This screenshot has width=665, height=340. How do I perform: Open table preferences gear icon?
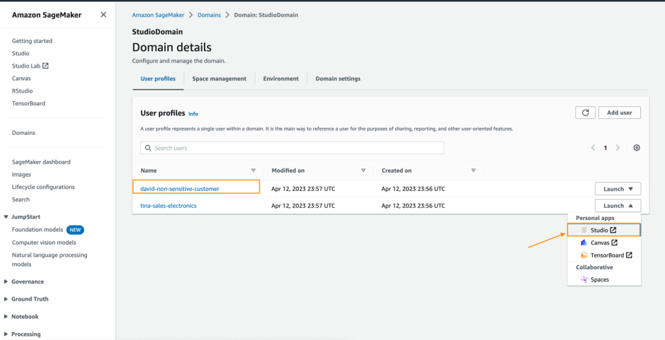(636, 148)
